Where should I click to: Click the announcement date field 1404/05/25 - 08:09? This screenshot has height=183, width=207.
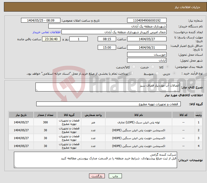click(x=41, y=20)
